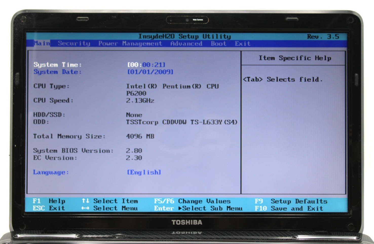The width and height of the screenshot is (374, 244).
Task: Click the Select Menu arrow hint
Action: (x=109, y=208)
